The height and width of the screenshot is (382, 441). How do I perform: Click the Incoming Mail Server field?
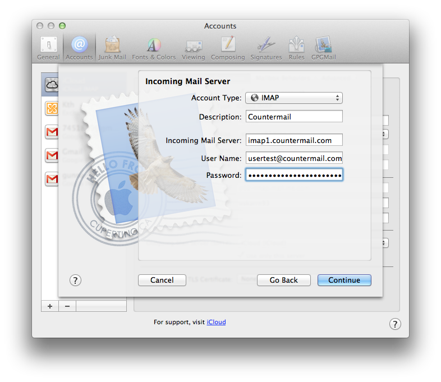tap(294, 140)
